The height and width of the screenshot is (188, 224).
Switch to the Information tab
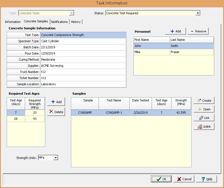13,22
